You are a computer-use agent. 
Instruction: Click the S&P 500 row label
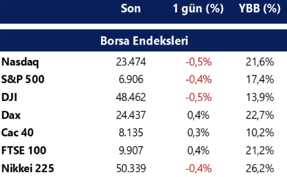(x=23, y=79)
